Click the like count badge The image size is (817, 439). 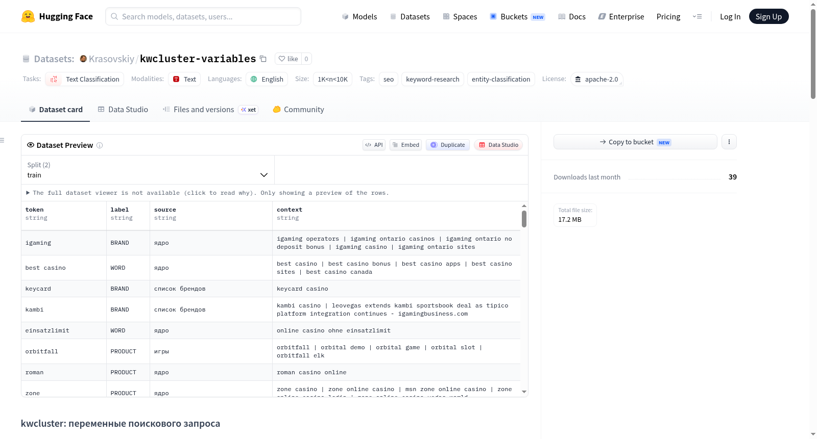(x=306, y=59)
